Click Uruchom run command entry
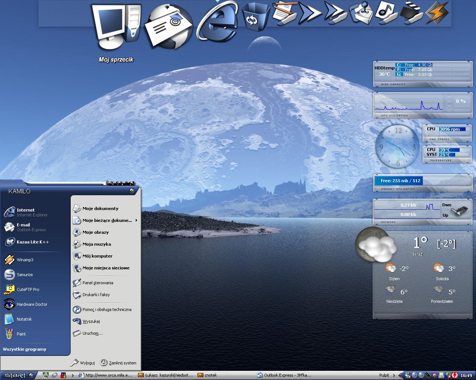The image size is (476, 380). coord(105,333)
